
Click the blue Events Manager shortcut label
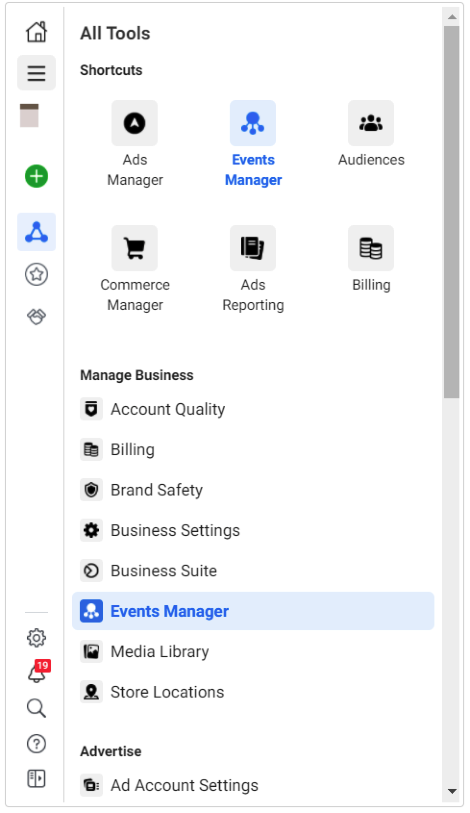tap(253, 170)
